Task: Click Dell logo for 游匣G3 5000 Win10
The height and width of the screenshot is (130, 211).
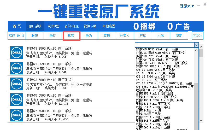Action: click(16, 84)
